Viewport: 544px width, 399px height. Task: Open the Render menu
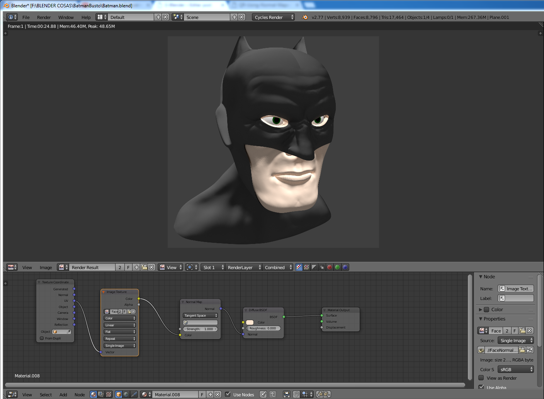[44, 17]
